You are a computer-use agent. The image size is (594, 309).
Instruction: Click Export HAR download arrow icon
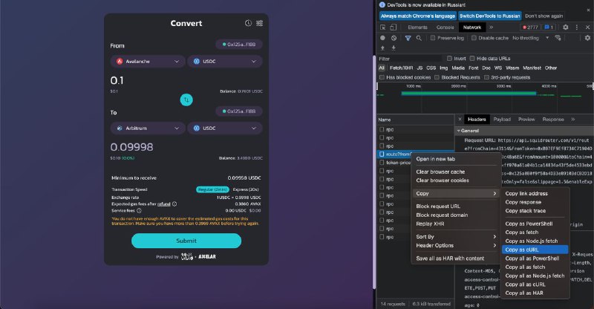[394, 48]
